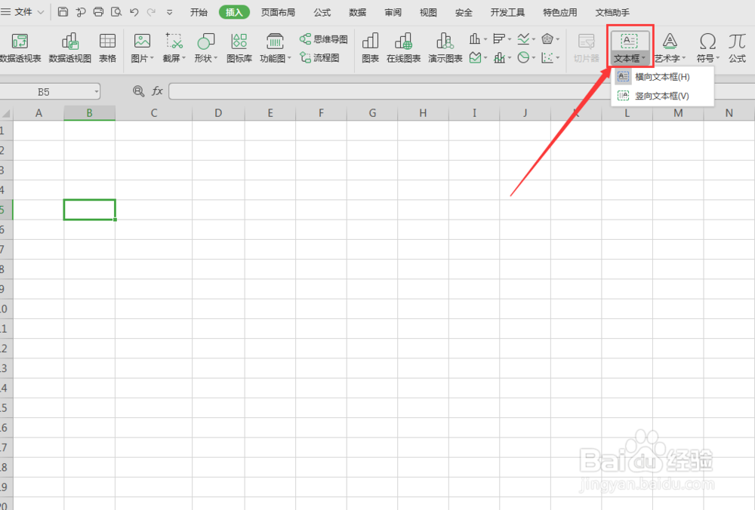Open the 图标库 icon library
755x510 pixels.
tap(239, 48)
